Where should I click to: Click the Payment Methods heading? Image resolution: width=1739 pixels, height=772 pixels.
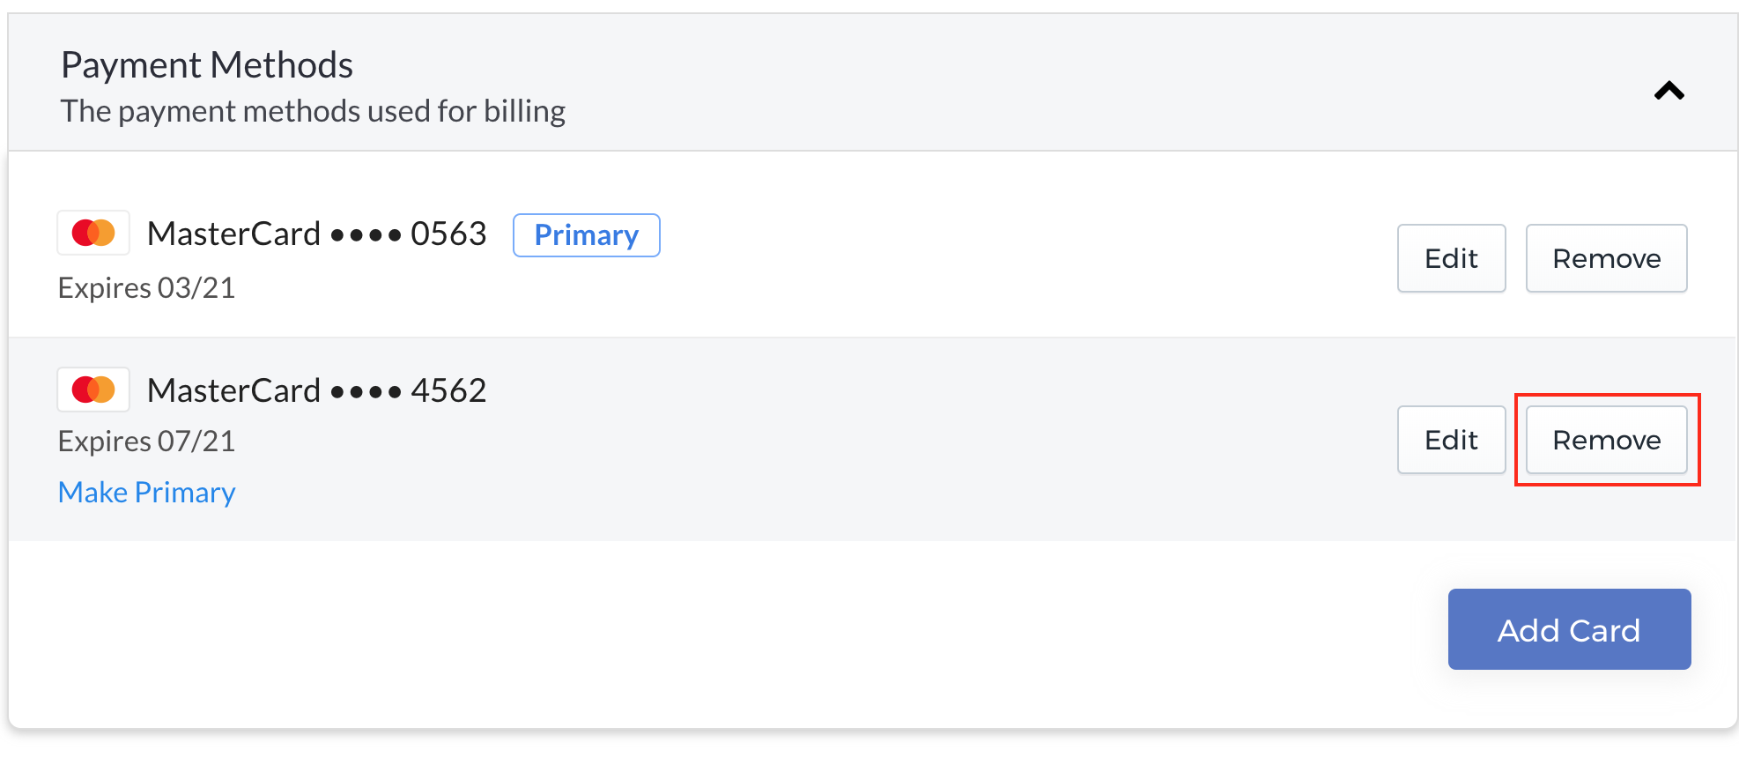[207, 65]
